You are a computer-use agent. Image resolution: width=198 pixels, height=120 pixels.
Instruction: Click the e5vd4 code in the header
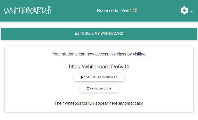[x=126, y=11]
